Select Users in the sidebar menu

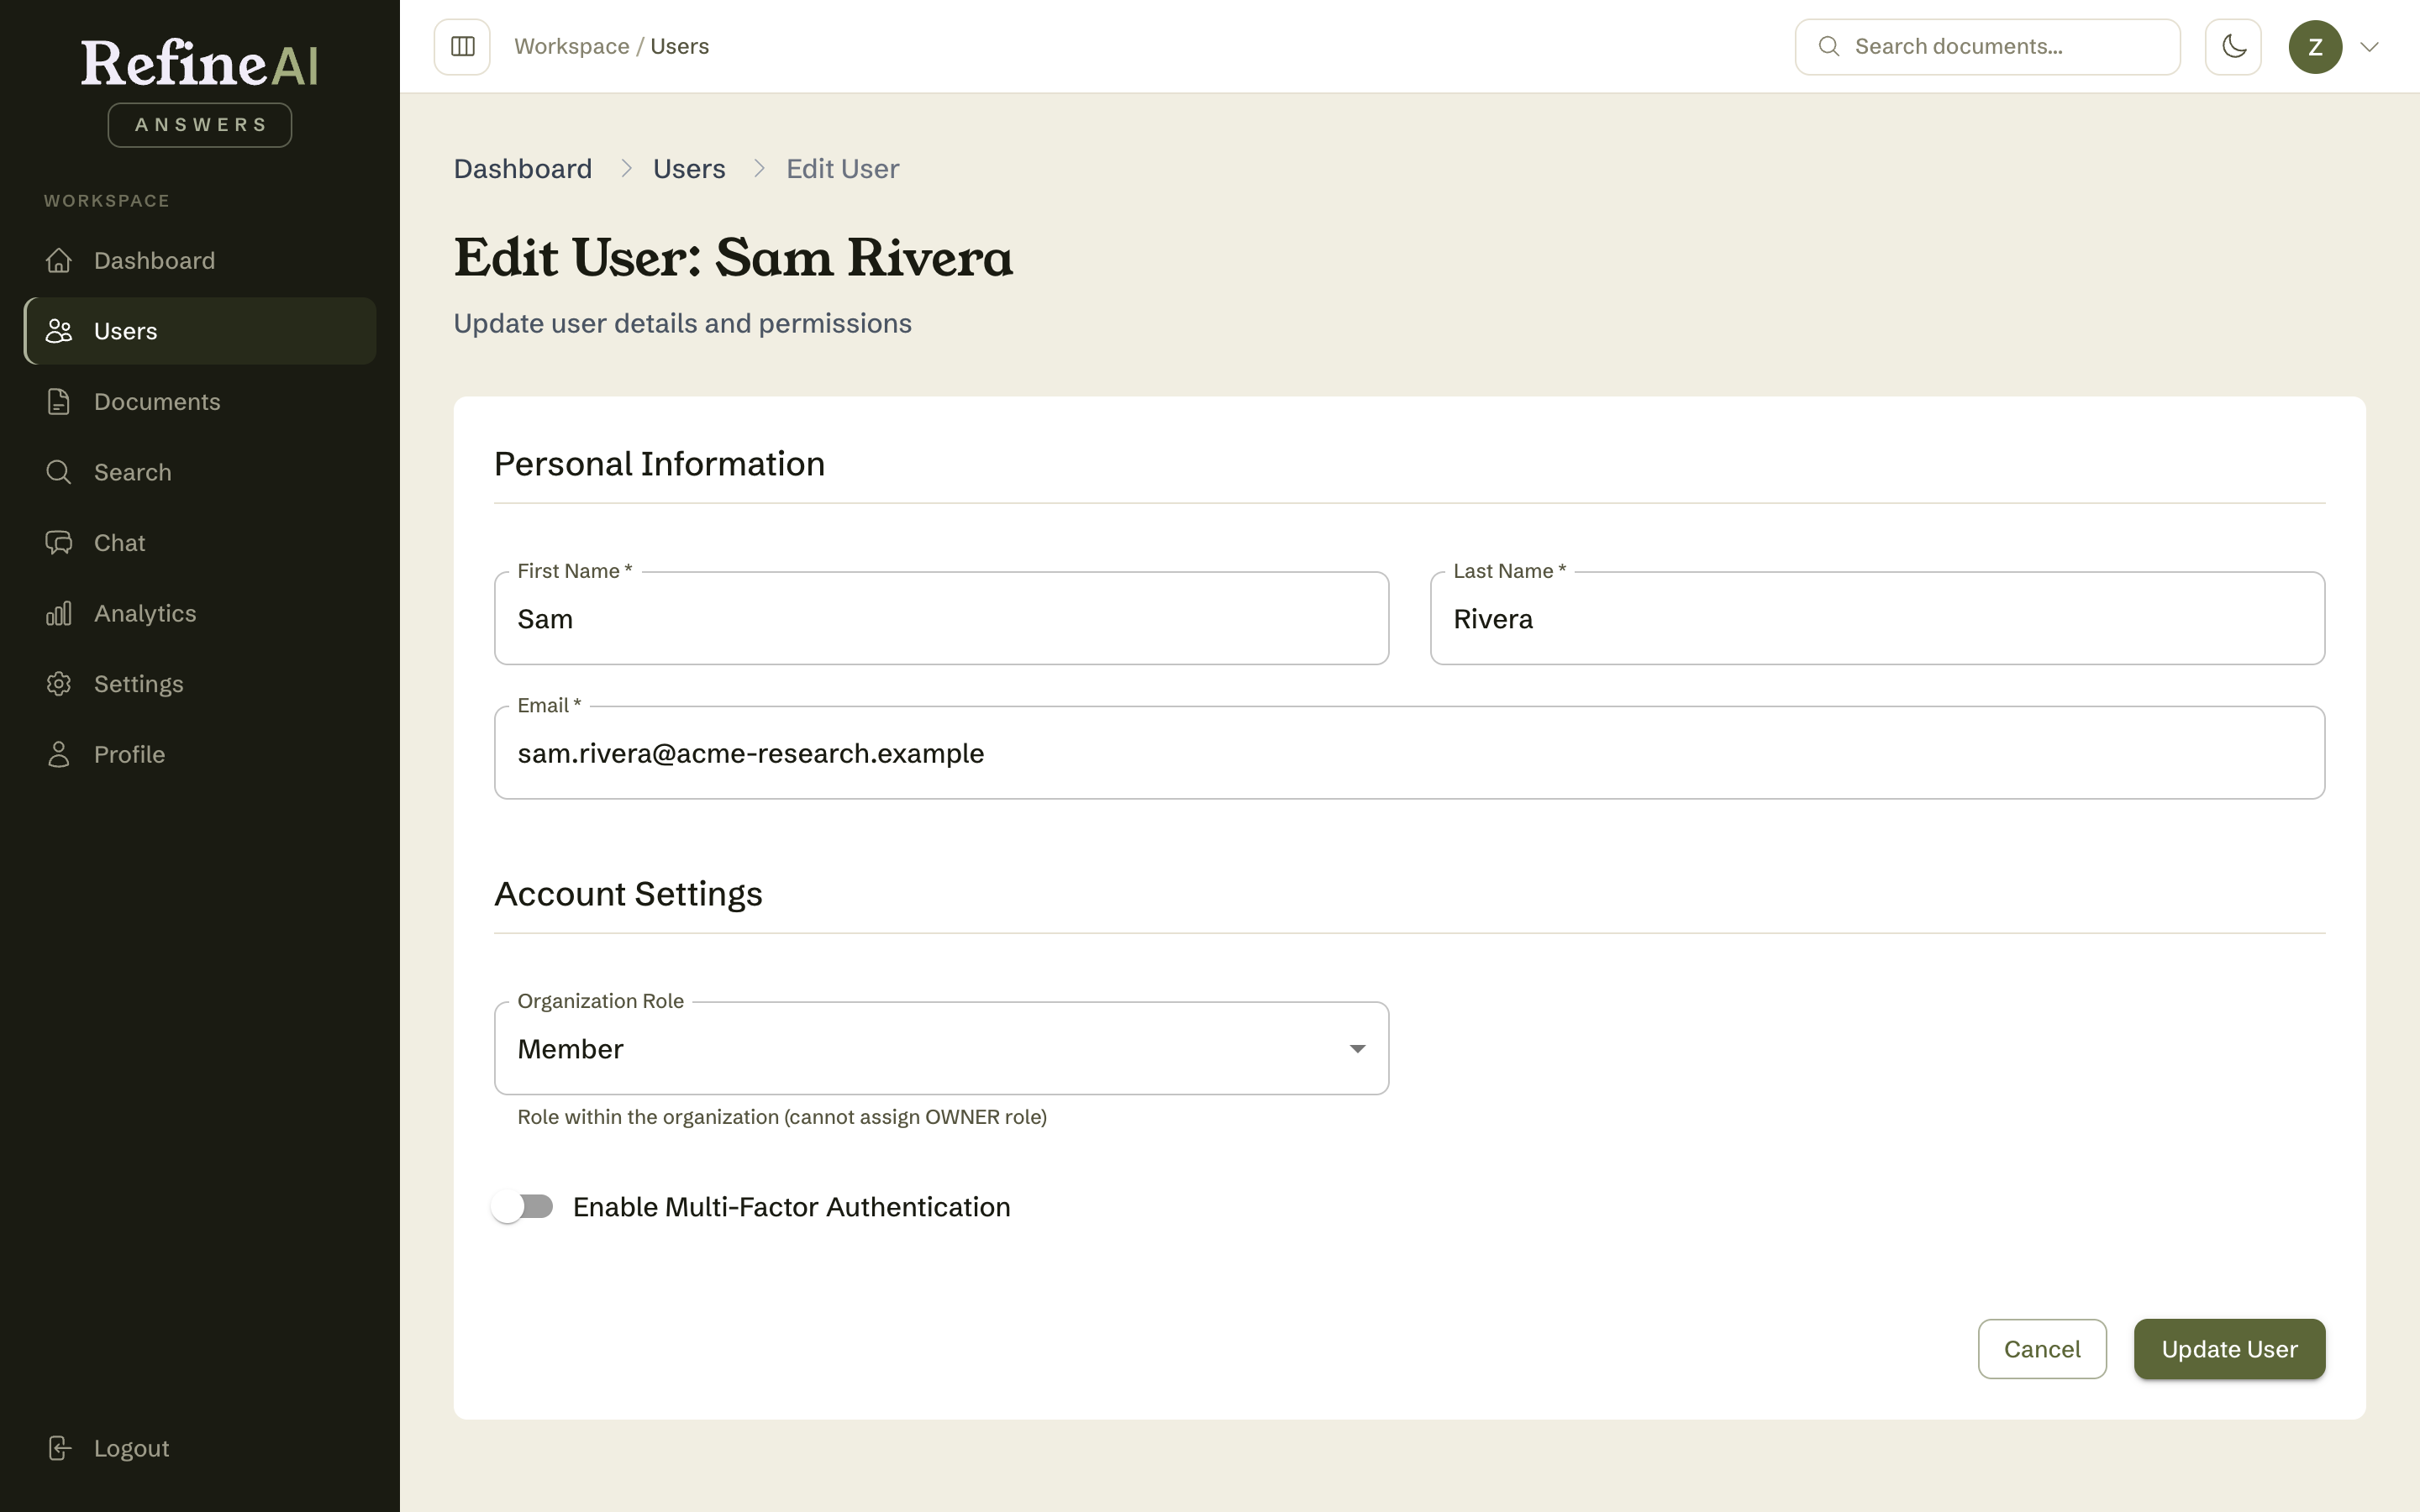pyautogui.click(x=200, y=331)
